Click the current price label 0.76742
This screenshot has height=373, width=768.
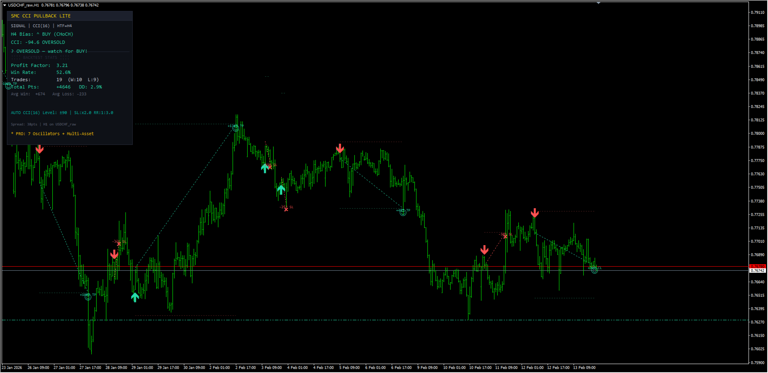click(757, 271)
